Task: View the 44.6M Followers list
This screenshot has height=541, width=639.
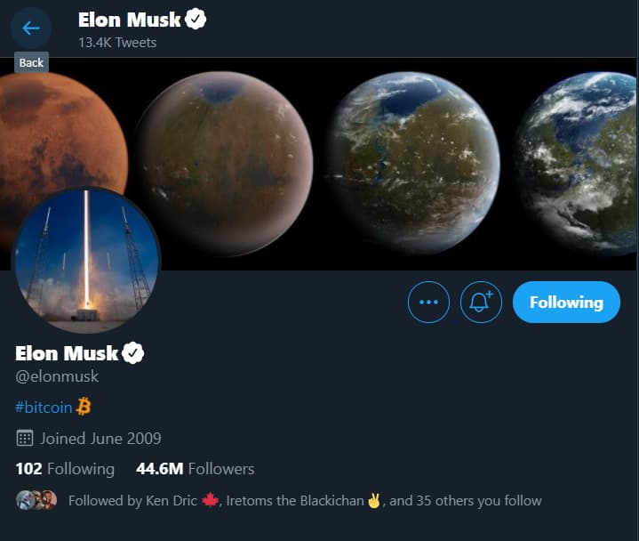Action: (195, 469)
